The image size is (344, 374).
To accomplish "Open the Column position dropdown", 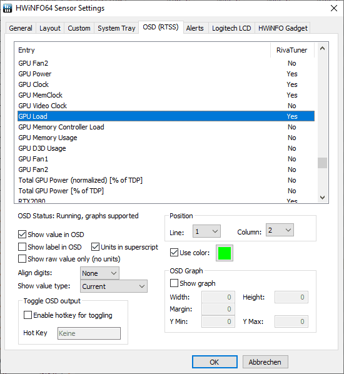I will coord(280,230).
